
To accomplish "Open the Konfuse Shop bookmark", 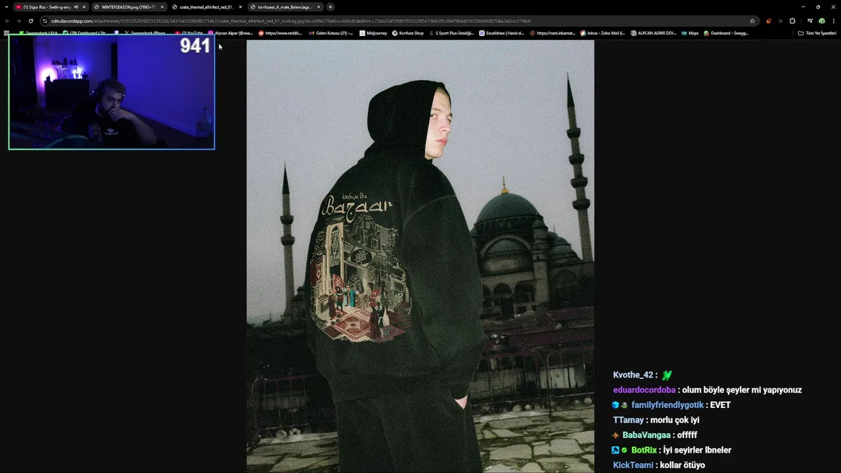I will [x=408, y=33].
